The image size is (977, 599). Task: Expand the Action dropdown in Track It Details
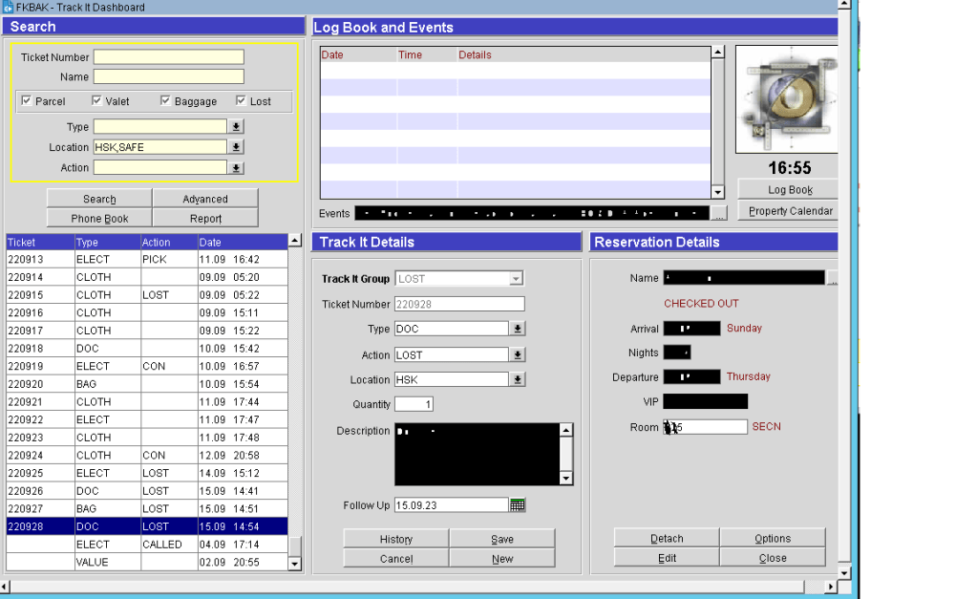(x=517, y=354)
